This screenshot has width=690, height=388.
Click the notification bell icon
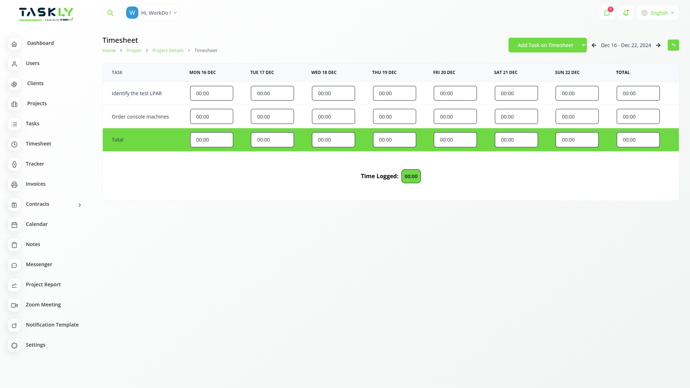tap(626, 13)
